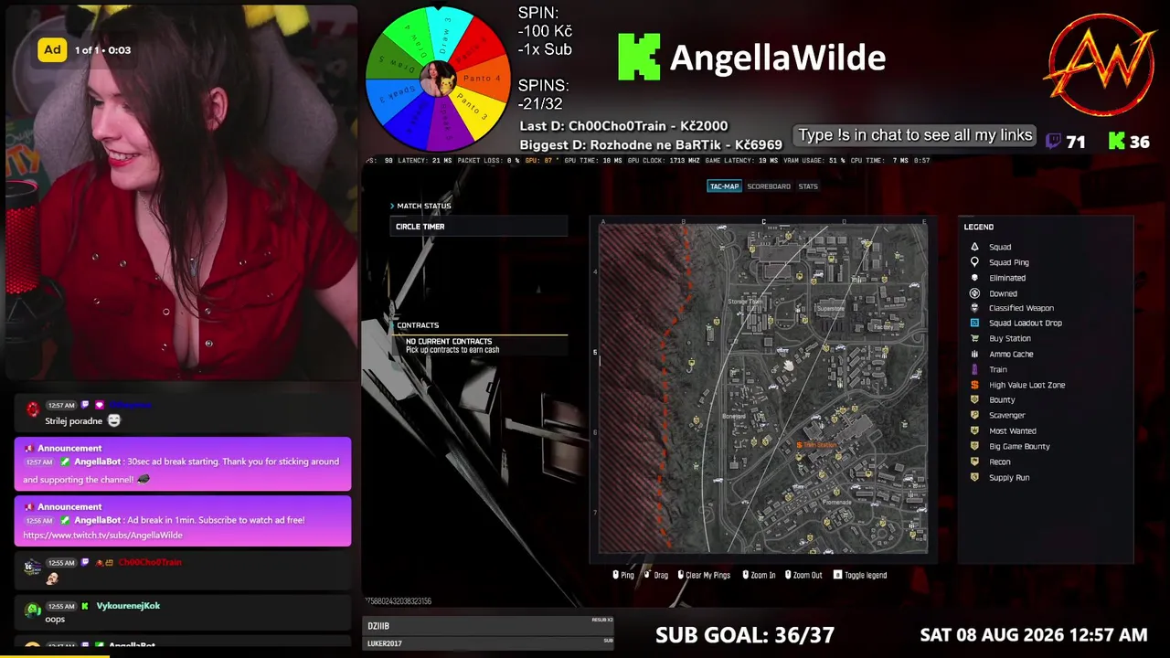1170x658 pixels.
Task: Click the 'Strilej poradne' chat message
Action: [x=74, y=420]
